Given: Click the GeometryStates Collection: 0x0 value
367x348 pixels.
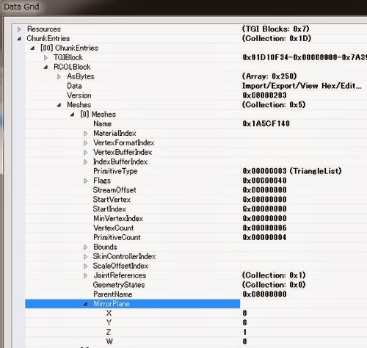Looking at the screenshot, I should click(x=274, y=285).
